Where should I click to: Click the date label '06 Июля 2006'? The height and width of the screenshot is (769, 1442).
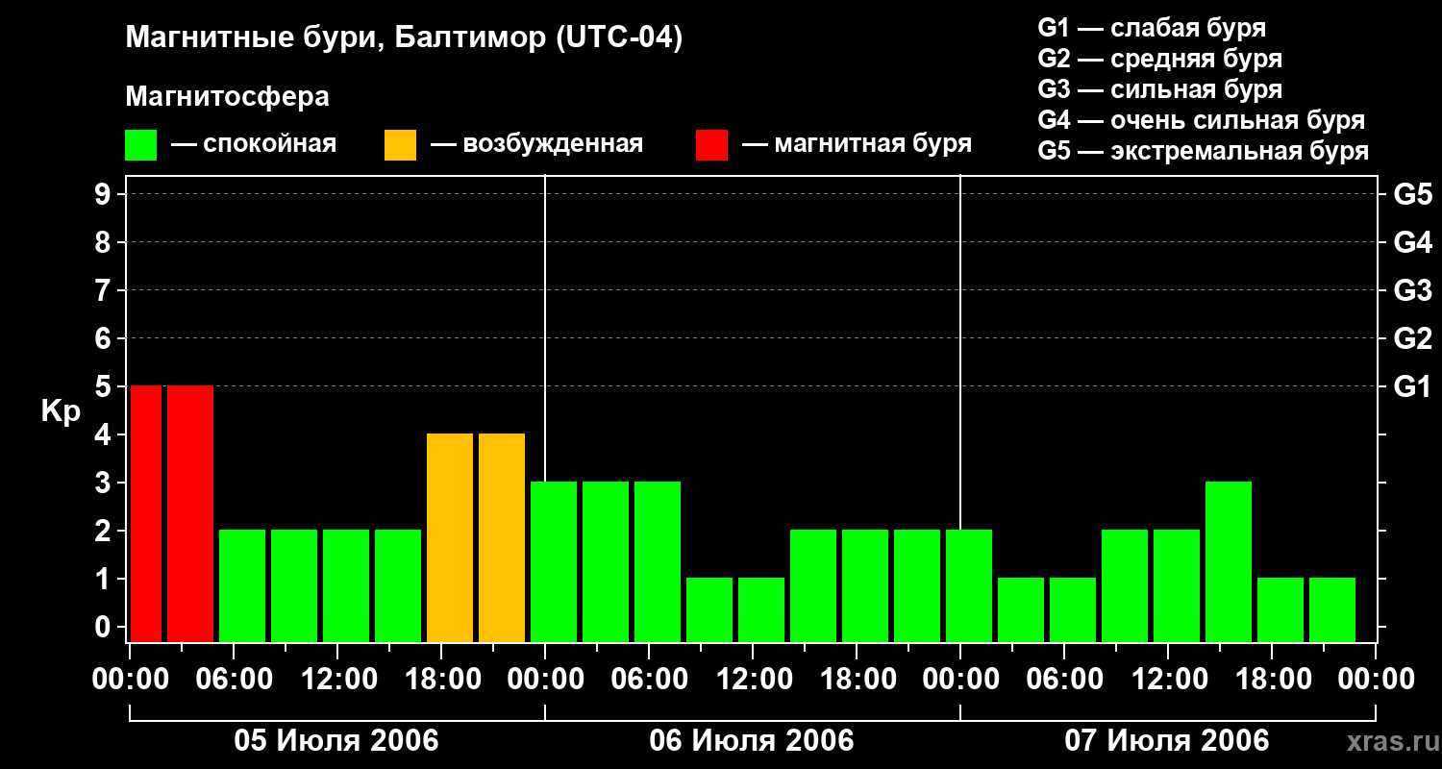pyautogui.click(x=752, y=741)
